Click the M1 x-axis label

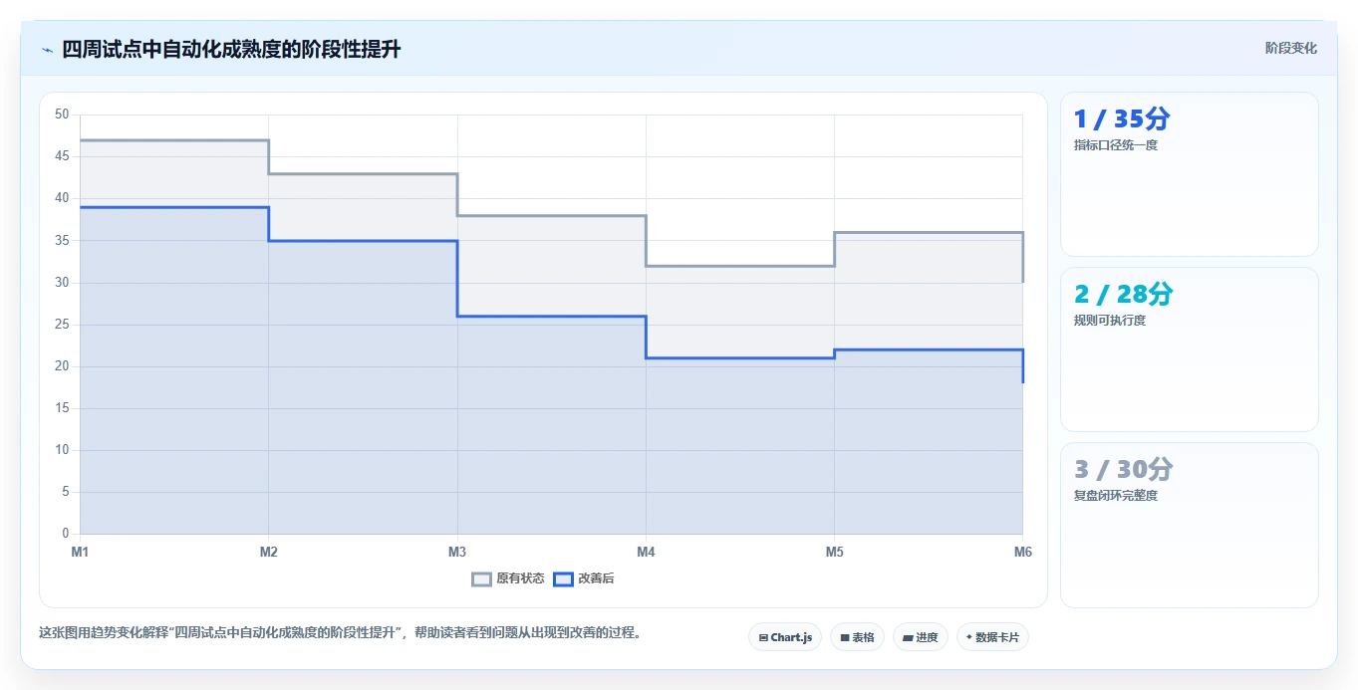pos(80,552)
